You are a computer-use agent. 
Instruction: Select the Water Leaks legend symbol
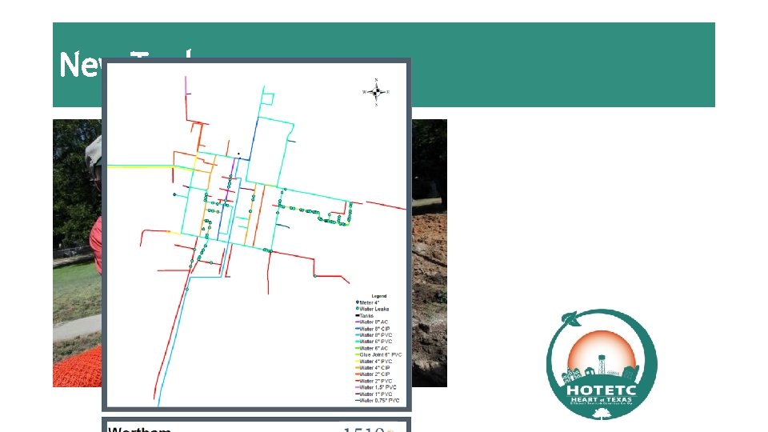[357, 309]
